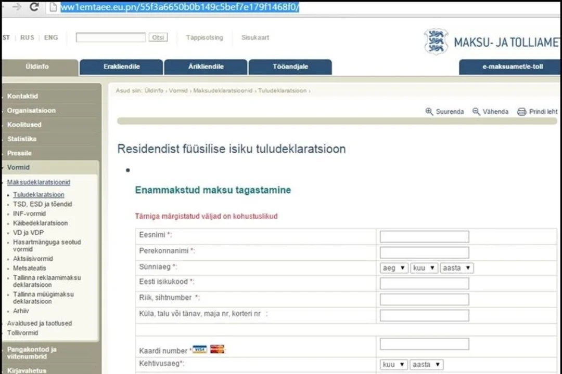Click the site search text field

[111, 37]
